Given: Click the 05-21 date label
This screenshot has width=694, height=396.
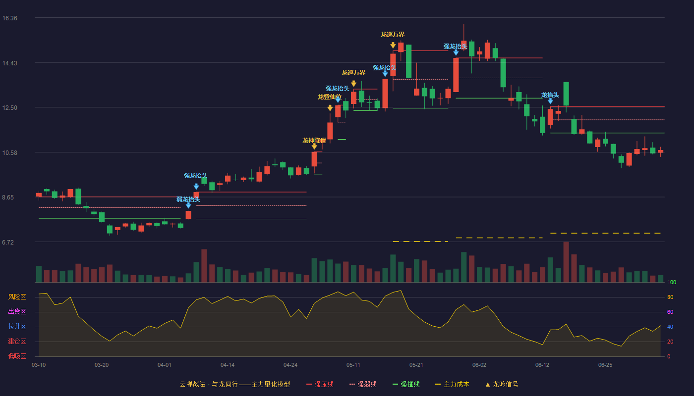Looking at the screenshot, I should [x=416, y=365].
